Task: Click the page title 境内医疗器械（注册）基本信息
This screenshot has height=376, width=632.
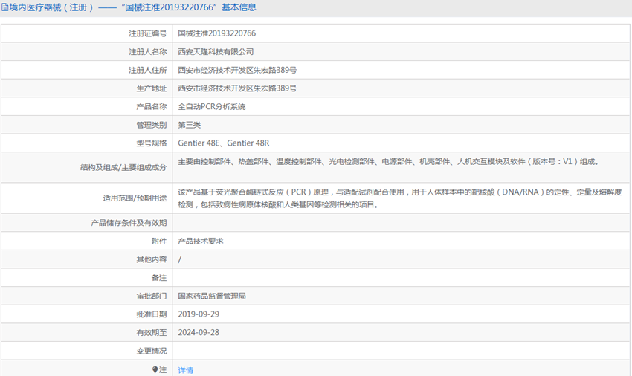Action: (x=132, y=7)
